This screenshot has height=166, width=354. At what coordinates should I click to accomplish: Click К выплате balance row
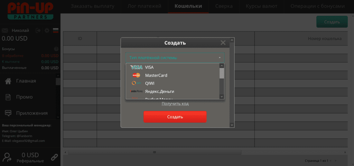tap(30, 62)
